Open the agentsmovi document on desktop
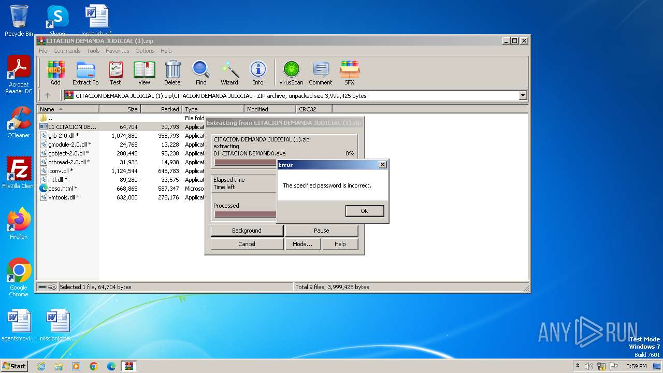This screenshot has height=373, width=663. [x=19, y=325]
